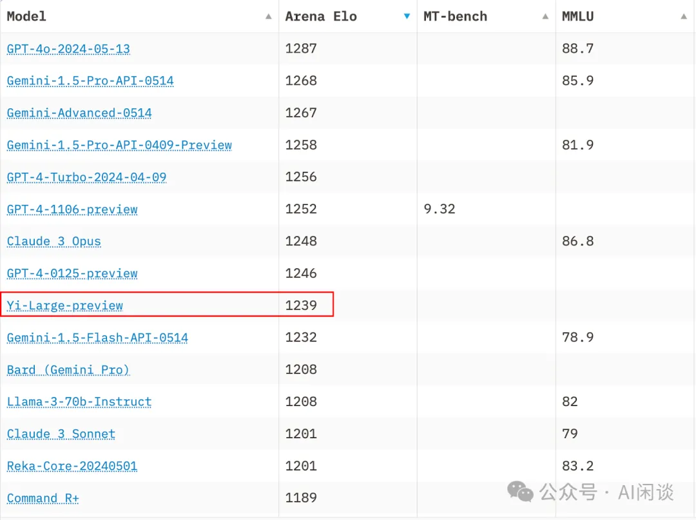Select Elo 1208 in Bard row

(x=301, y=370)
